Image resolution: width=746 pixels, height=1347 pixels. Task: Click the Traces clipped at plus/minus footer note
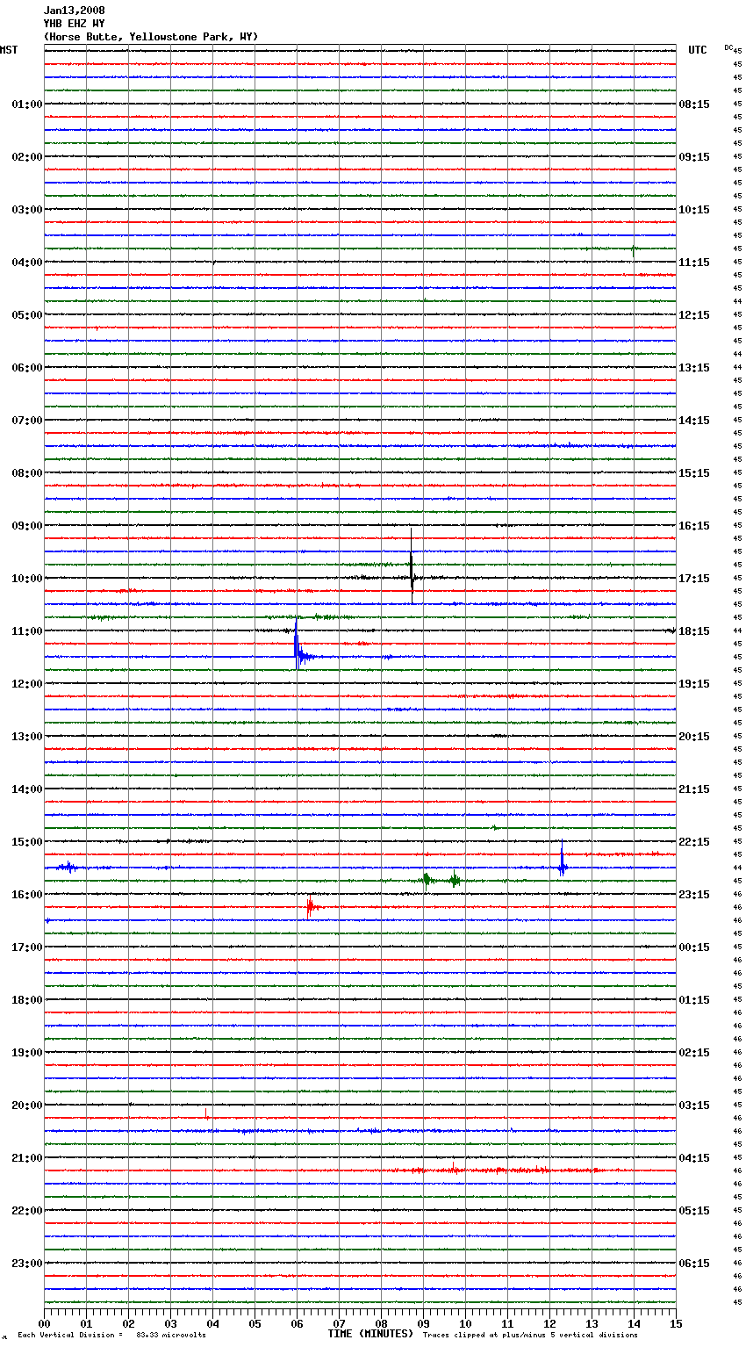[530, 1336]
